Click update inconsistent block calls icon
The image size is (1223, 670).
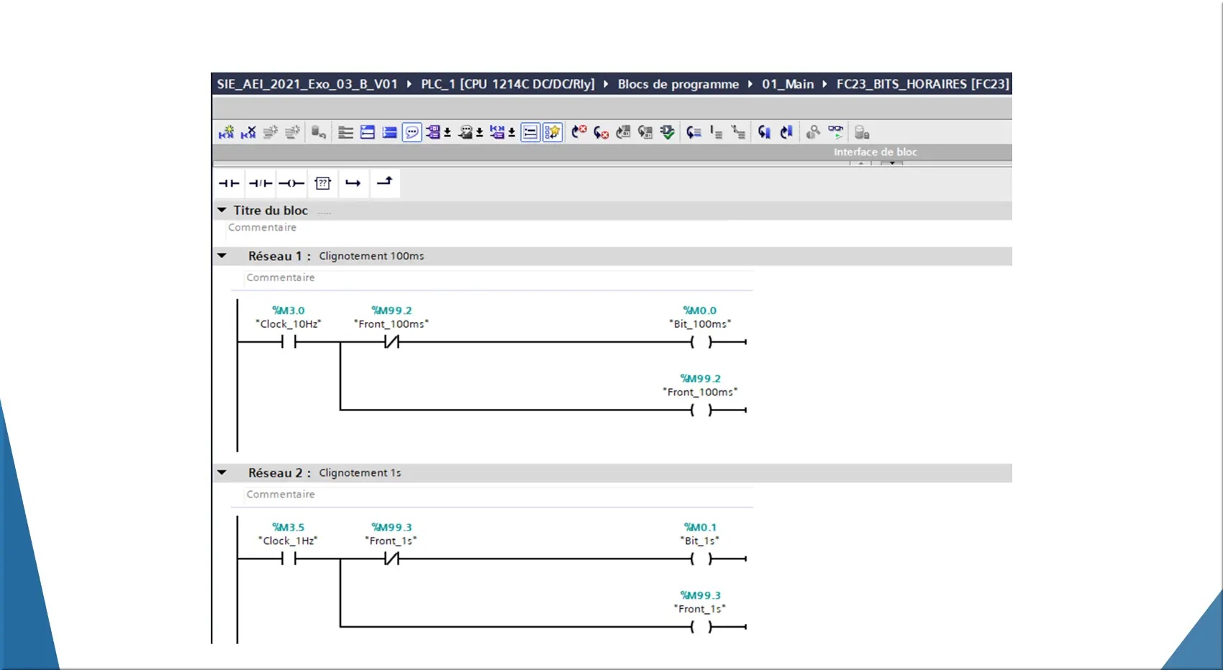[623, 132]
